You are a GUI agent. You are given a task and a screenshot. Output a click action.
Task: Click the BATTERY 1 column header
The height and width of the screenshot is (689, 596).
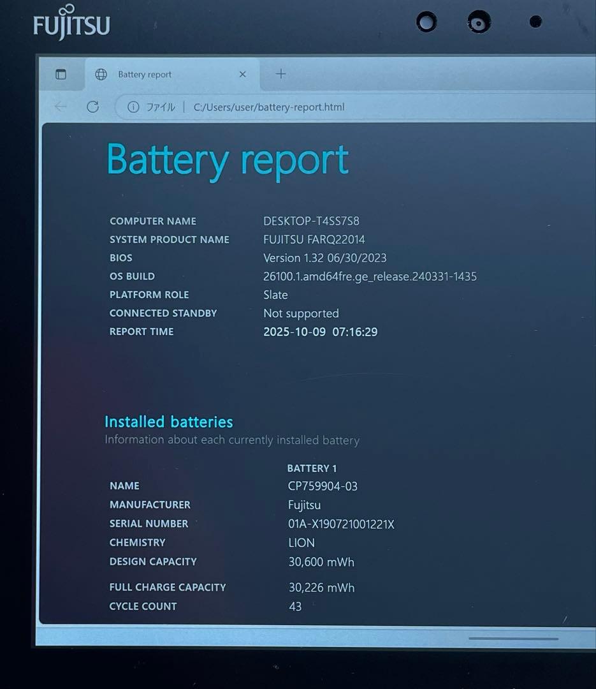pyautogui.click(x=312, y=468)
